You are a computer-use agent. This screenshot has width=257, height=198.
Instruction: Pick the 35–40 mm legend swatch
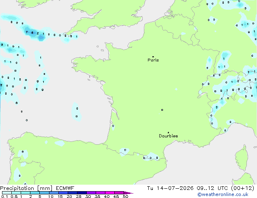(x=101, y=193)
